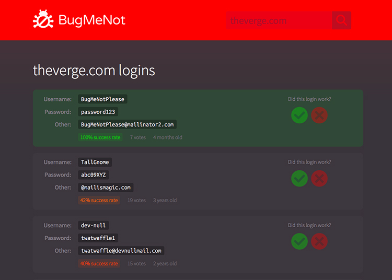Click the search magnifier button
This screenshot has height=280, width=392.
point(341,20)
